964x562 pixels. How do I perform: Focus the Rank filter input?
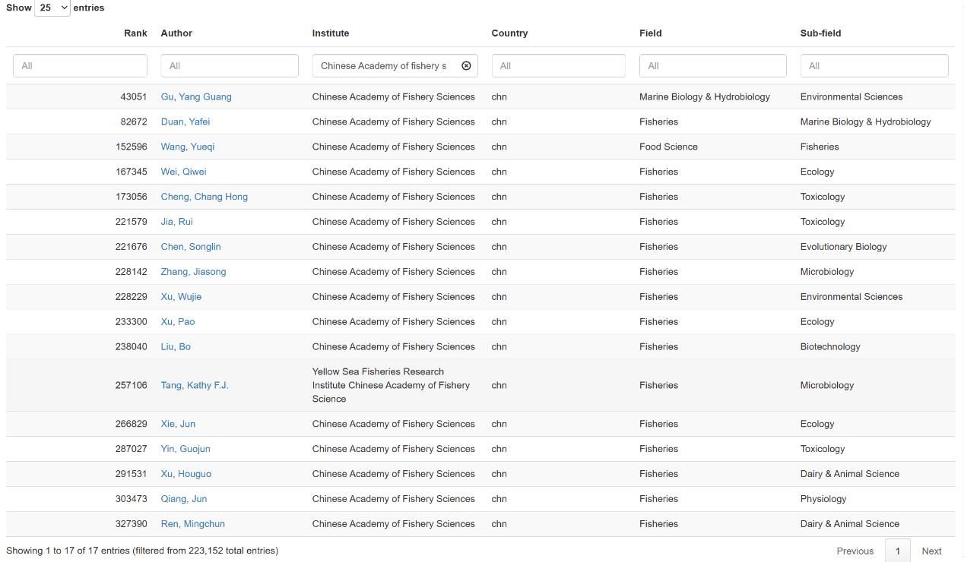80,65
